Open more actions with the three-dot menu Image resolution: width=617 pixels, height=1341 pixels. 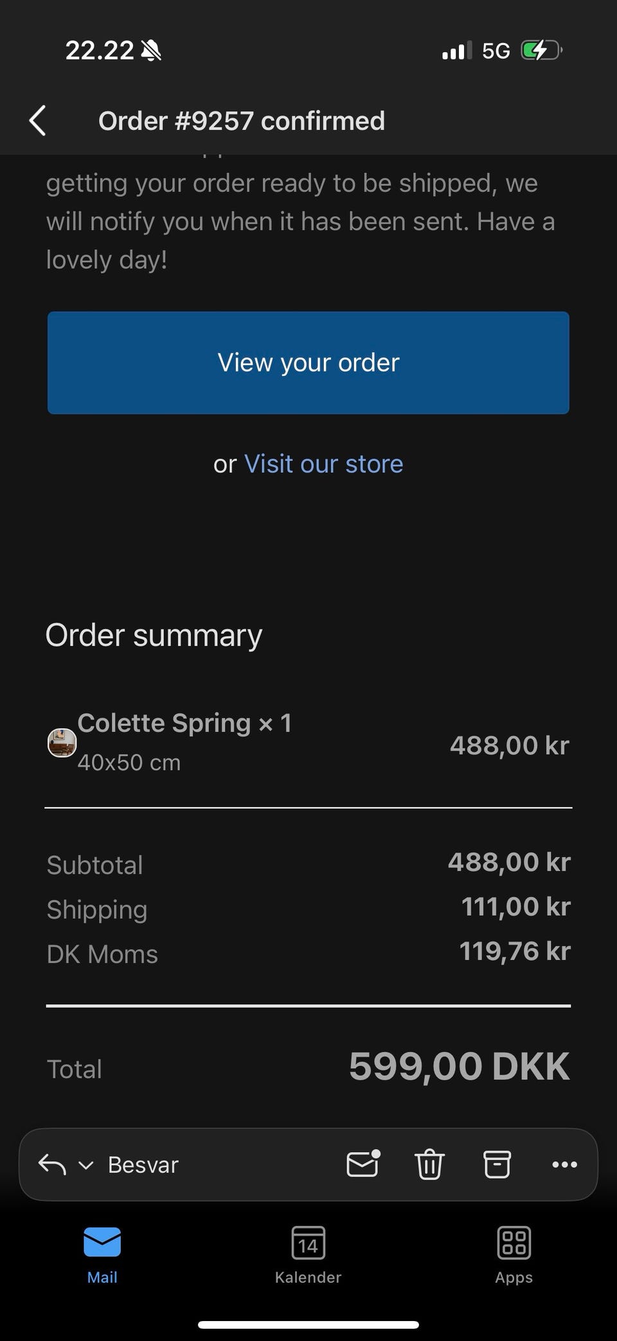[564, 1164]
